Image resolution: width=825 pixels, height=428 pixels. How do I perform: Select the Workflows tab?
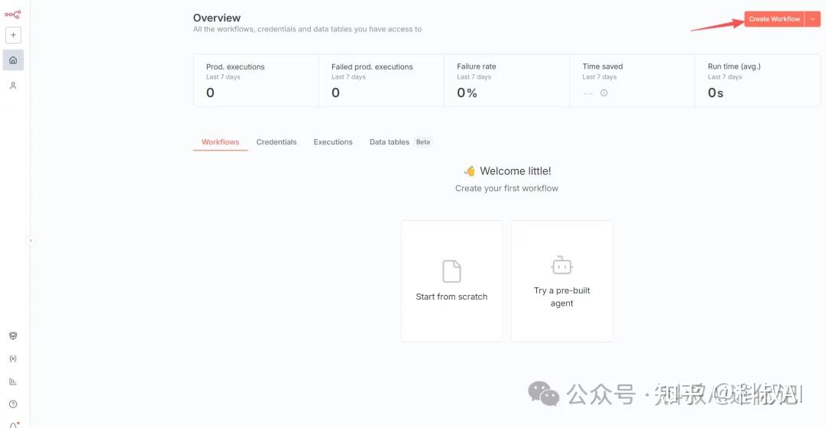[x=220, y=142]
